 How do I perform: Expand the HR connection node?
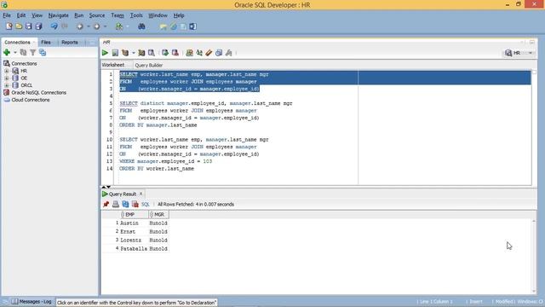(x=6, y=71)
